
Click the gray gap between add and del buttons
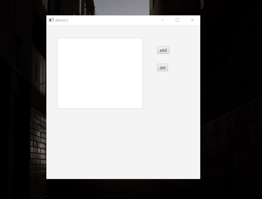coord(163,59)
